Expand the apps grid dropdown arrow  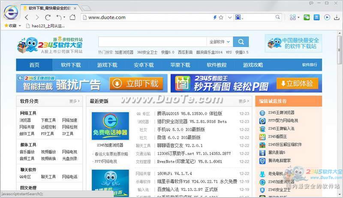pyautogui.click(x=298, y=17)
